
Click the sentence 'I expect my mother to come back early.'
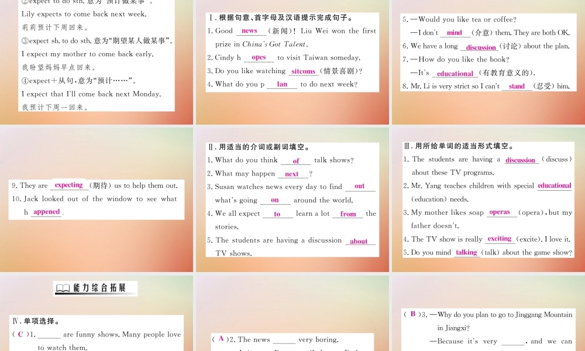(88, 54)
